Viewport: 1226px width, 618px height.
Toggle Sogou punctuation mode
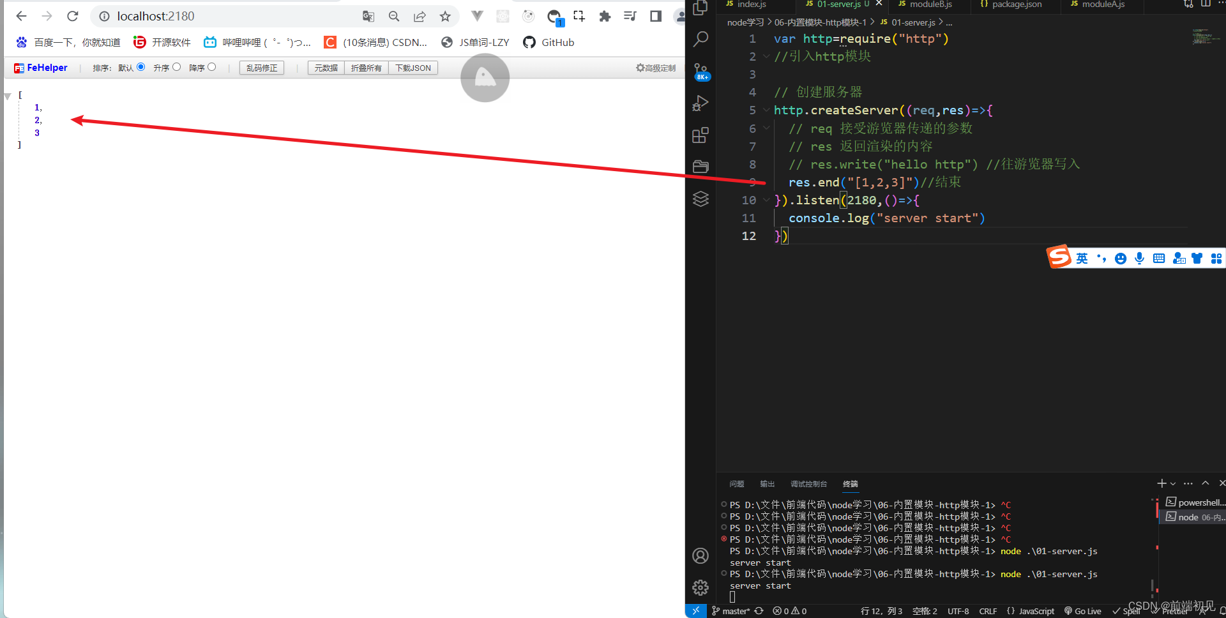pos(1101,259)
